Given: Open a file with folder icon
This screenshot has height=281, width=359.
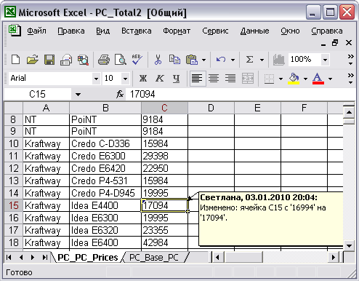Looking at the screenshot, I should [33, 60].
